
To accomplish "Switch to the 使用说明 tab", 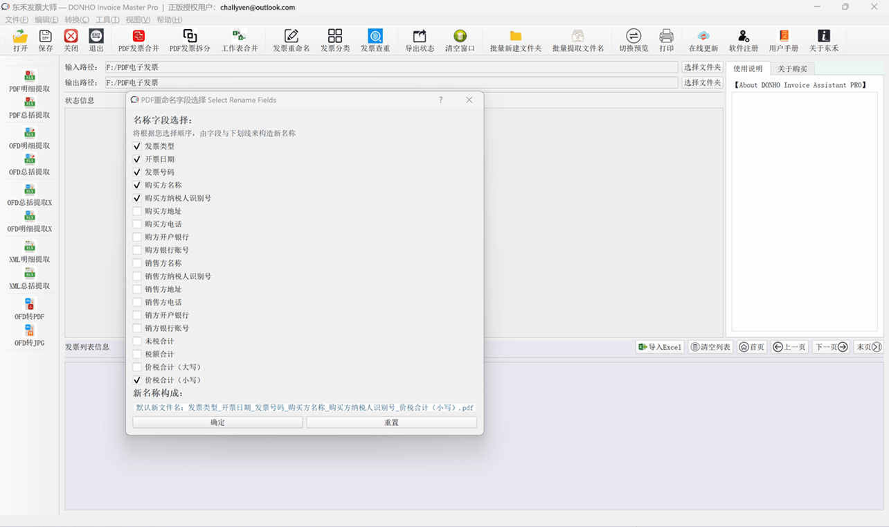I will pos(748,69).
